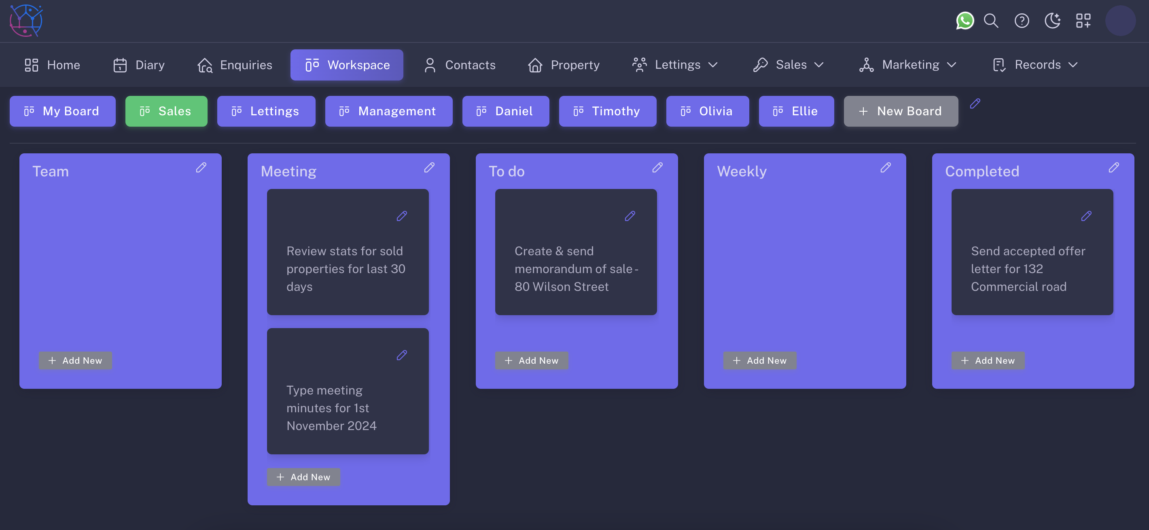Click the search magnifier icon

pyautogui.click(x=991, y=21)
